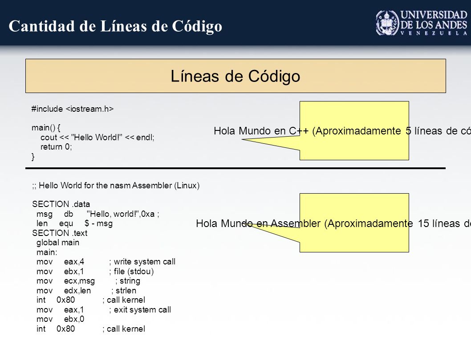The image size is (471, 353).
Task: Click the 'mov ebx,1' instruction
Action: (x=60, y=272)
